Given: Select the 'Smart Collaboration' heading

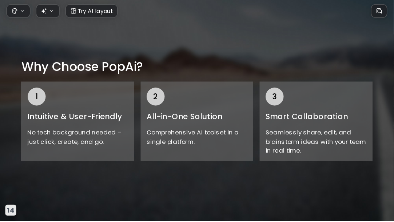Looking at the screenshot, I should tap(307, 117).
